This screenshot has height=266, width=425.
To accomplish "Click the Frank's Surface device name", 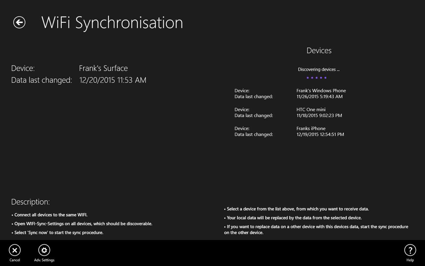I will pos(103,68).
